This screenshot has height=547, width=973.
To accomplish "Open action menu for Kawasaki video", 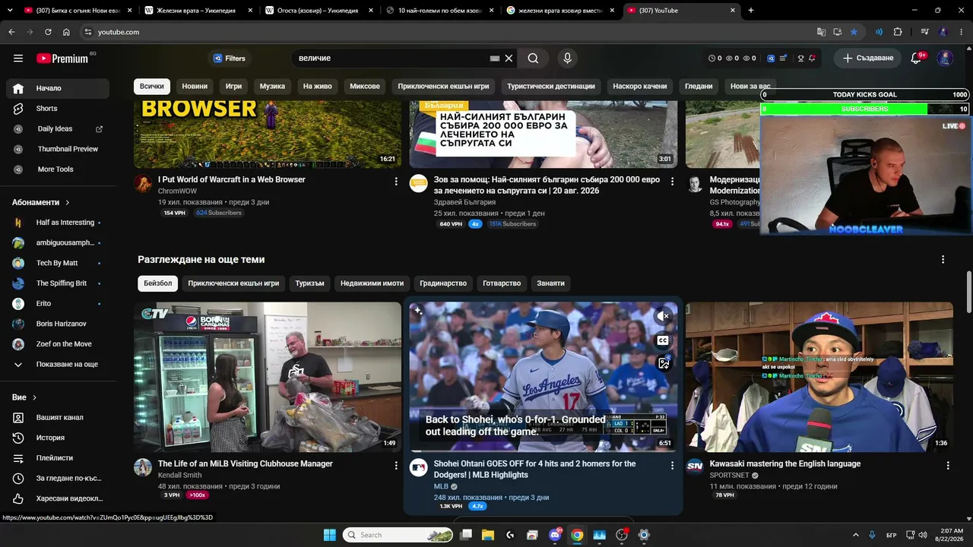I will tap(948, 465).
